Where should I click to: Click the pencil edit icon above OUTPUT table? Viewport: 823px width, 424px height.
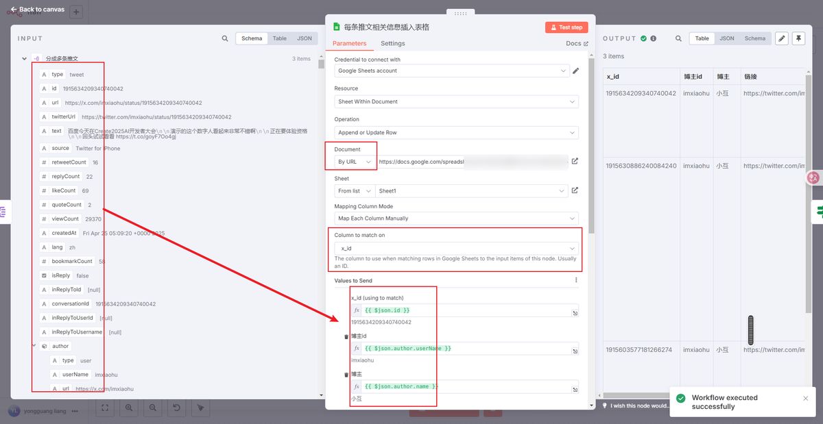click(781, 38)
